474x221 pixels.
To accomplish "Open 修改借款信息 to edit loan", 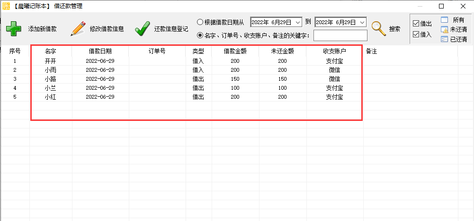I will 107,29.
